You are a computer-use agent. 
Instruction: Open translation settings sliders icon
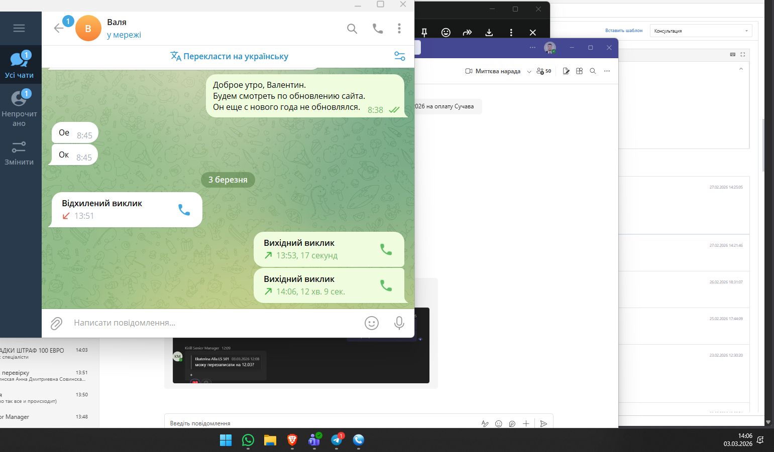(400, 56)
